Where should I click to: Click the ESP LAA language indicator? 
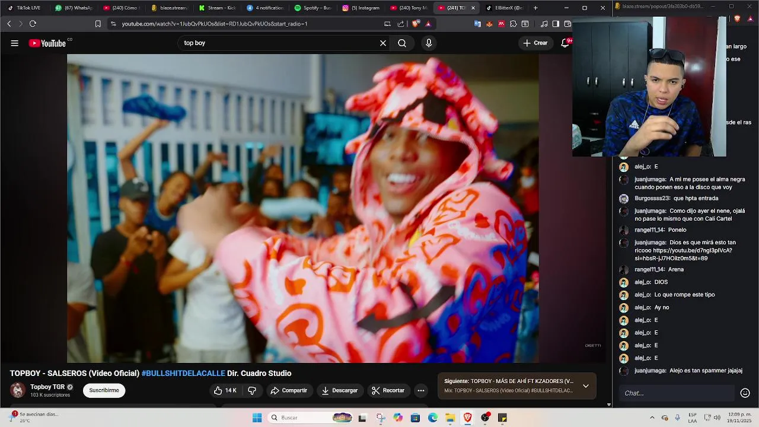click(693, 418)
